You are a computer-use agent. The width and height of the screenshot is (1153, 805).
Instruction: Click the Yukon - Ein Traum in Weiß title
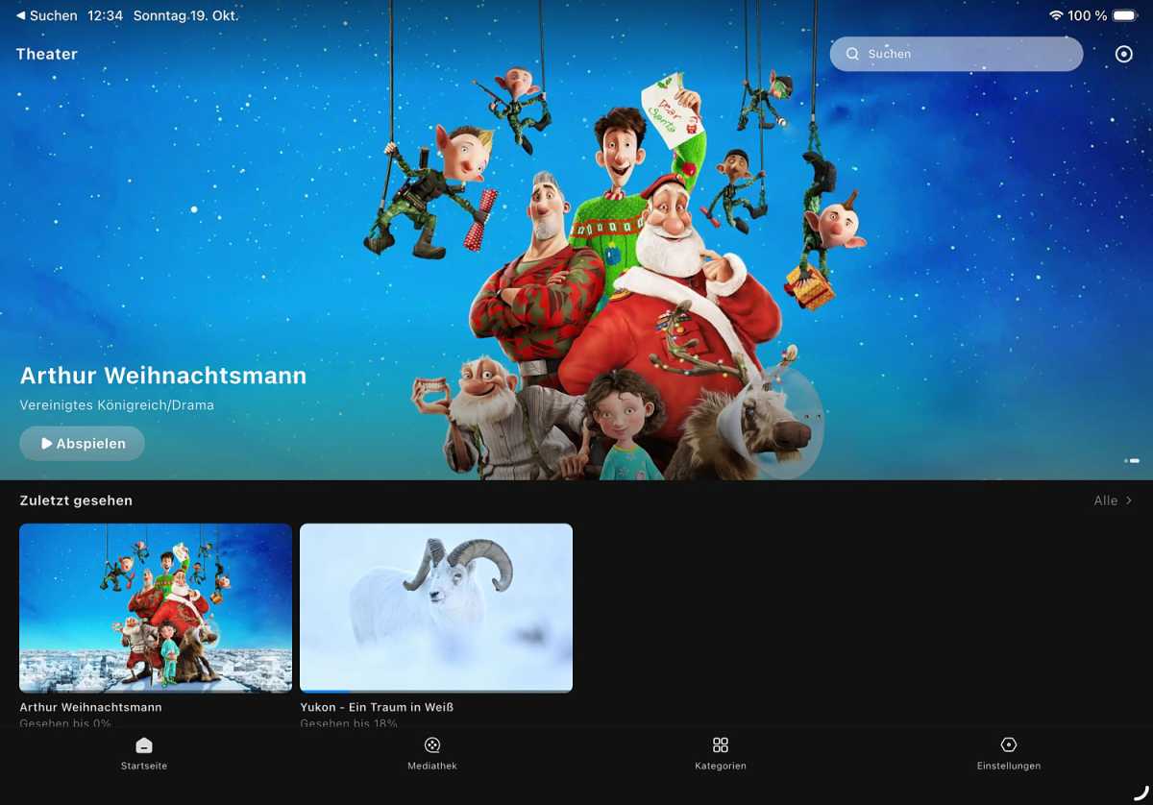(x=377, y=707)
